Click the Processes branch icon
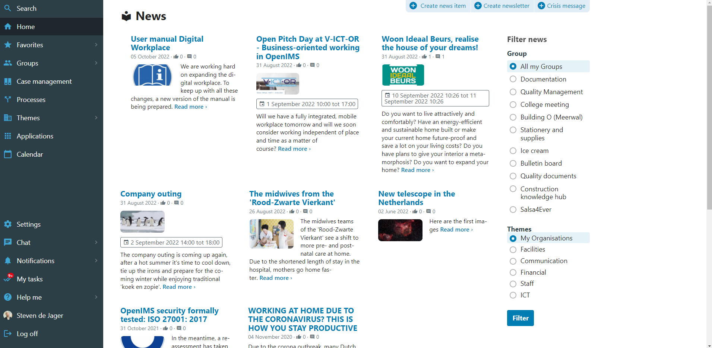The width and height of the screenshot is (712, 348). pos(8,99)
